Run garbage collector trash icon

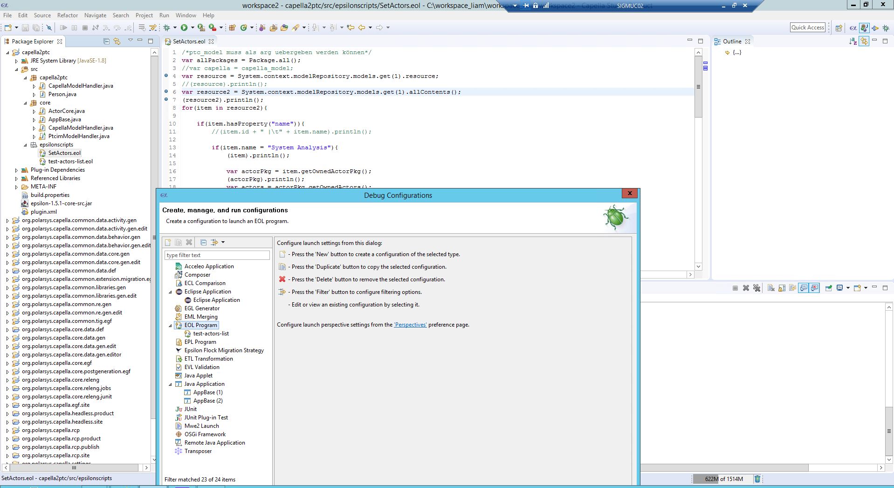point(757,479)
